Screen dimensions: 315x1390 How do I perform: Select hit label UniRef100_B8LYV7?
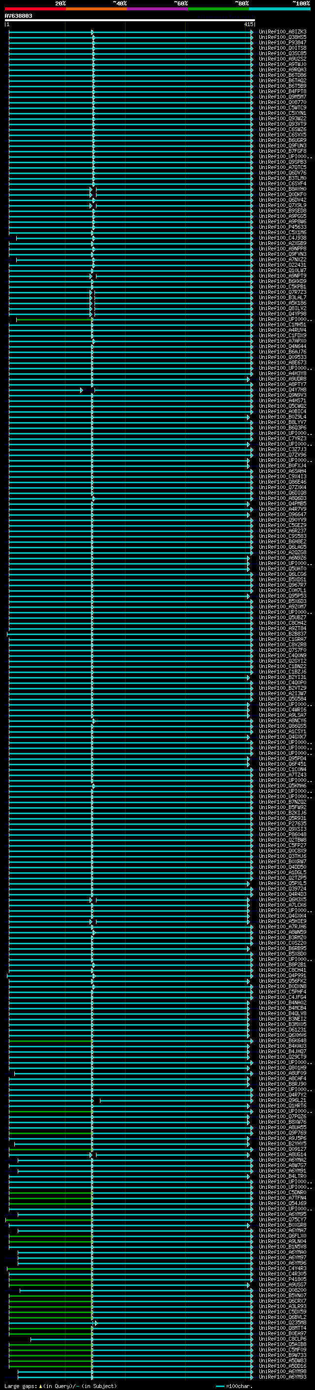point(283,422)
